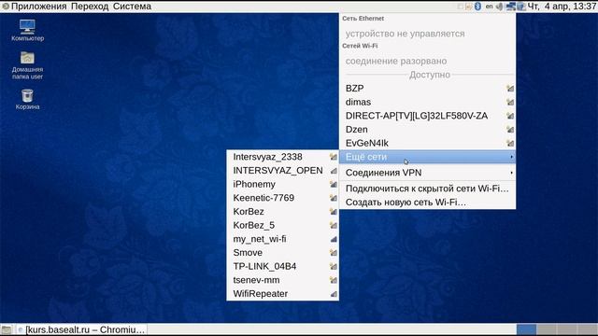This screenshot has height=336, width=598.
Task: Connect to Intersvyaz_2338 network
Action: [282, 157]
